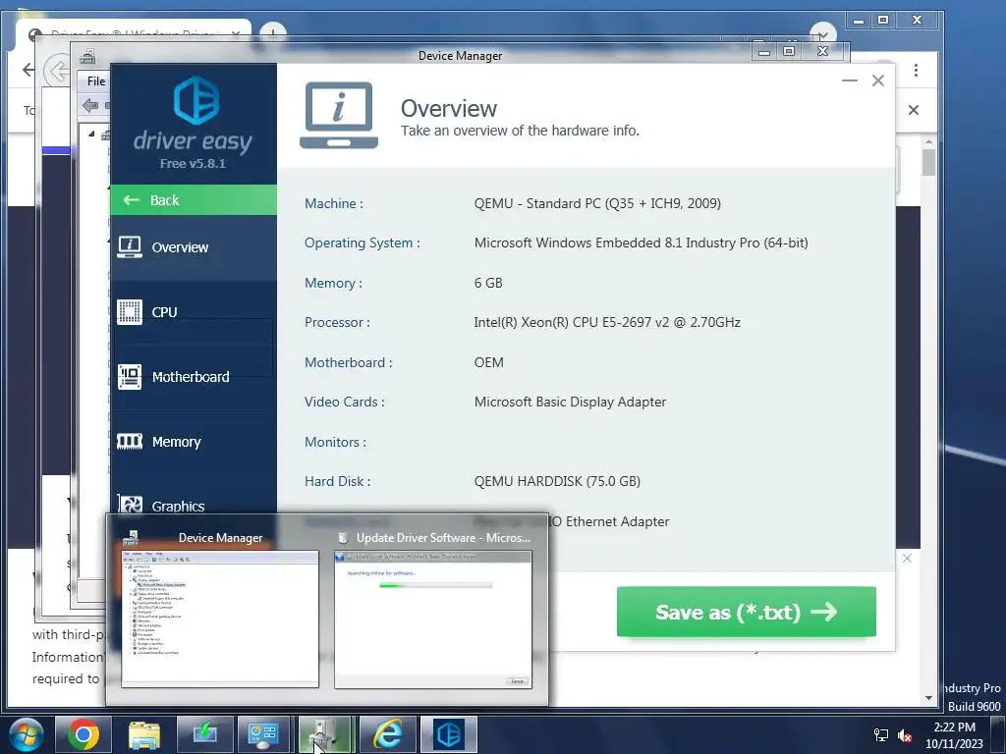Click the Chrome tab search chevron button
The image size is (1006, 754).
(823, 35)
